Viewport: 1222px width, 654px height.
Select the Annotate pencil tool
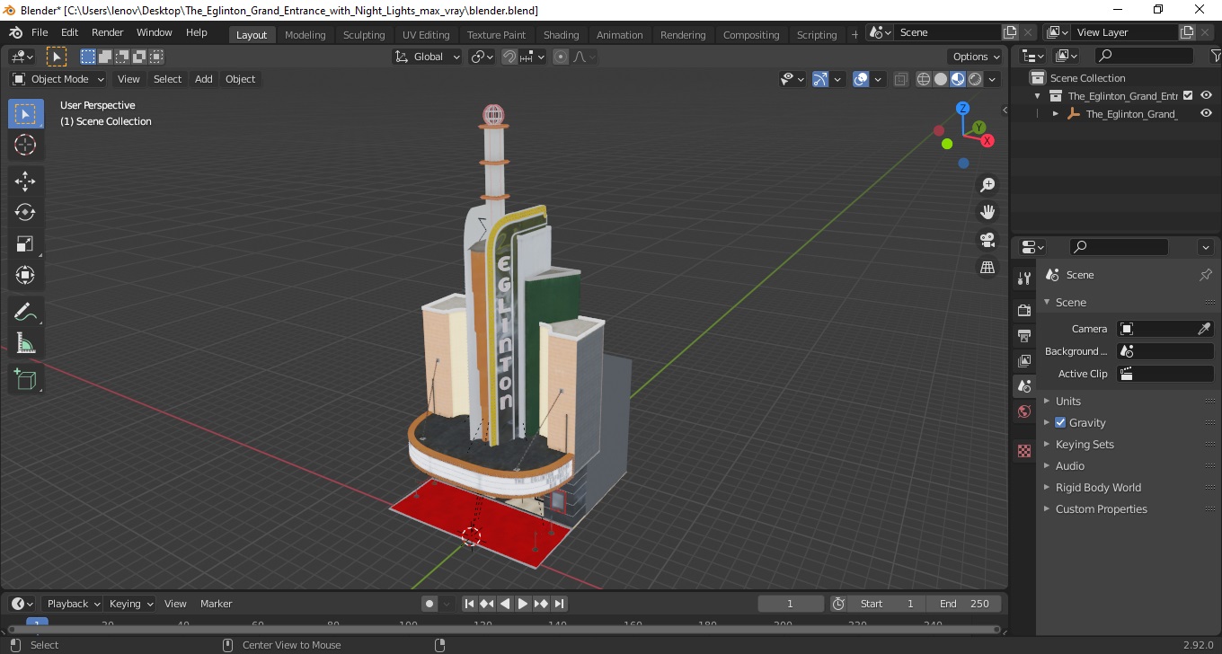25,312
